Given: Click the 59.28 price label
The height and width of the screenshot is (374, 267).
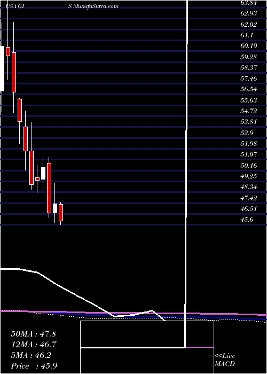Looking at the screenshot, I should pyautogui.click(x=249, y=57).
